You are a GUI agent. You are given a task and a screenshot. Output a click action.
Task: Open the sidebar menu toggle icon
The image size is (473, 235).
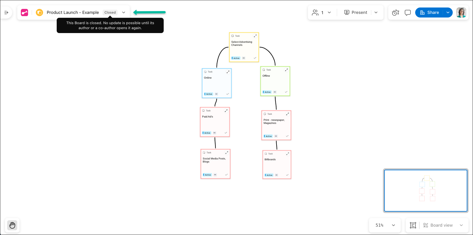point(6,12)
